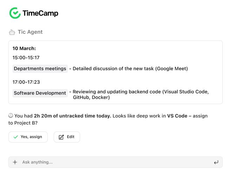Click the 17:00-17:23 time entry

[x=26, y=82]
